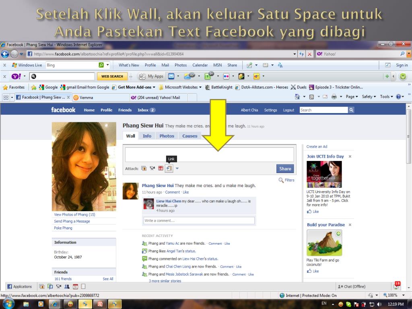Click the Attach gift icon
The image size is (412, 309).
161,169
